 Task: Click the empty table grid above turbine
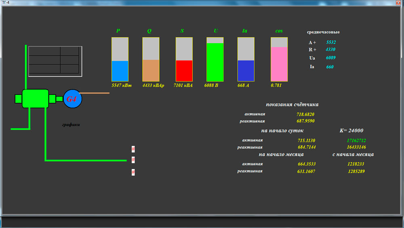[55, 61]
